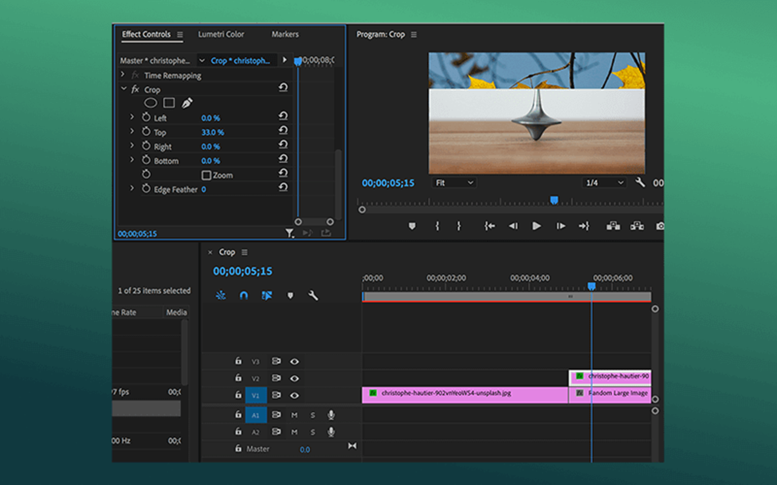Viewport: 777px width, 485px height.
Task: Toggle animation stopwatch for Edge Feather
Action: coord(146,189)
